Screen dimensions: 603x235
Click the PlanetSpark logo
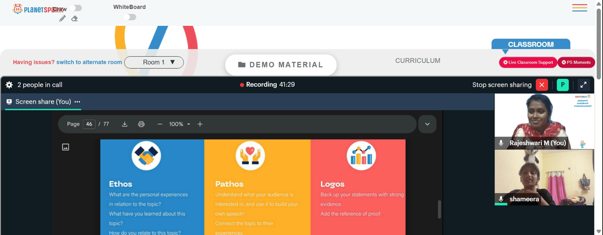coord(37,9)
